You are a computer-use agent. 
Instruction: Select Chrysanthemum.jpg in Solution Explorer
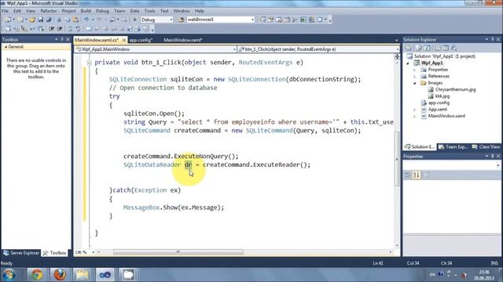click(455, 89)
